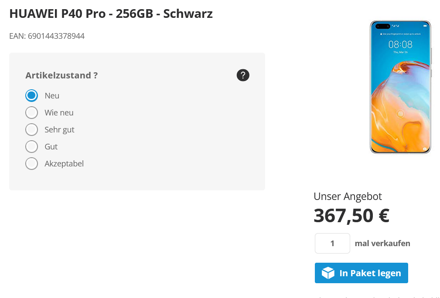440x298 pixels.
Task: Choose the Wie neu radio option
Action: (31, 113)
